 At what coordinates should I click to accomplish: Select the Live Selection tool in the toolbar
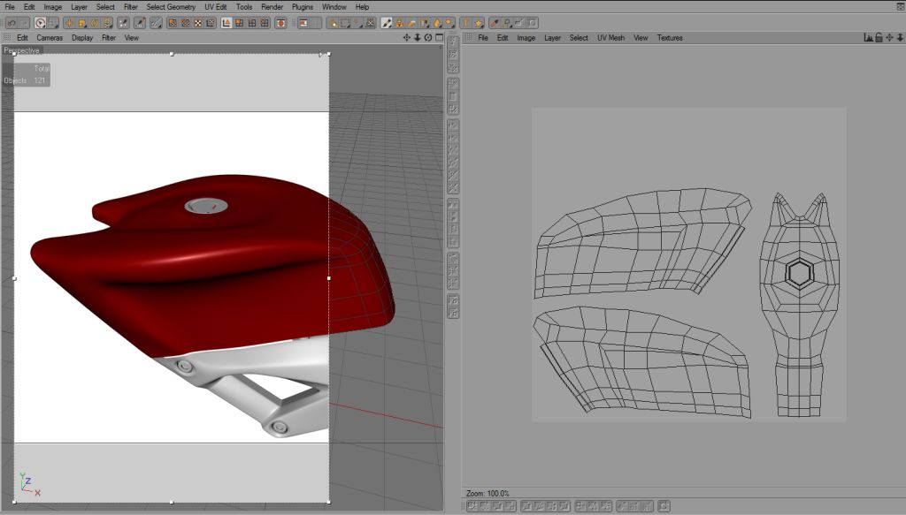coord(41,23)
